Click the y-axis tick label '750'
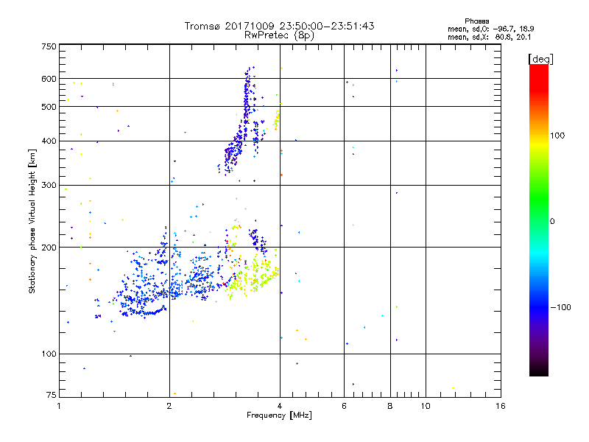The width and height of the screenshot is (589, 442). pos(49,46)
